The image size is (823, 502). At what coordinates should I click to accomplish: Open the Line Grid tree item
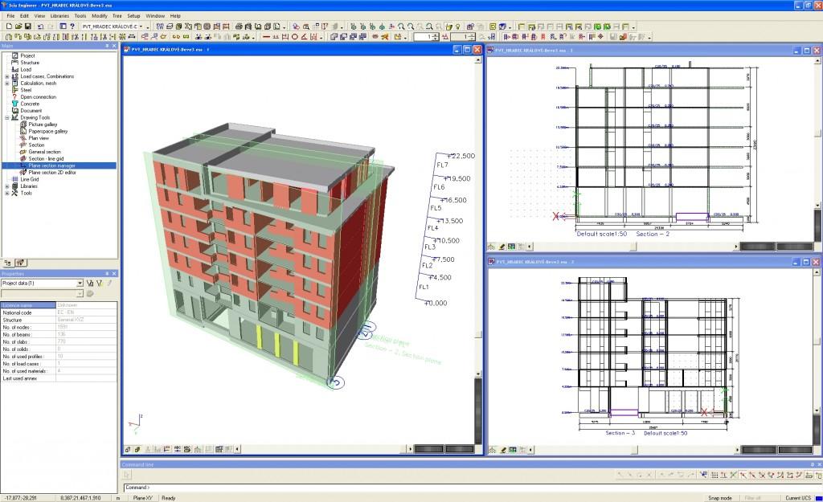point(29,179)
